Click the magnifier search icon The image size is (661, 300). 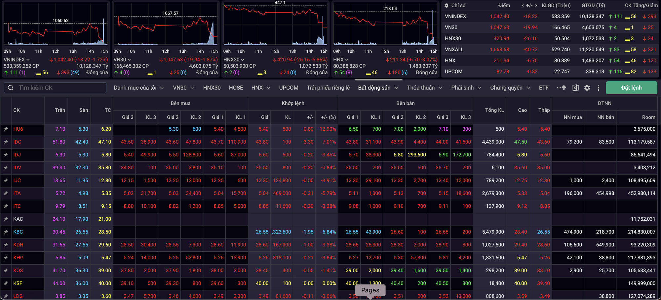coord(11,88)
